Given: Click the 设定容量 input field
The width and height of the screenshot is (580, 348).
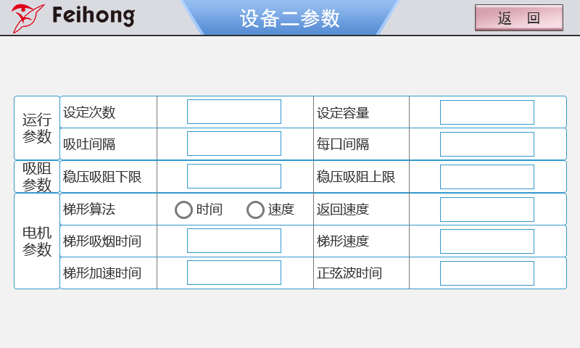Looking at the screenshot, I should coord(486,112).
